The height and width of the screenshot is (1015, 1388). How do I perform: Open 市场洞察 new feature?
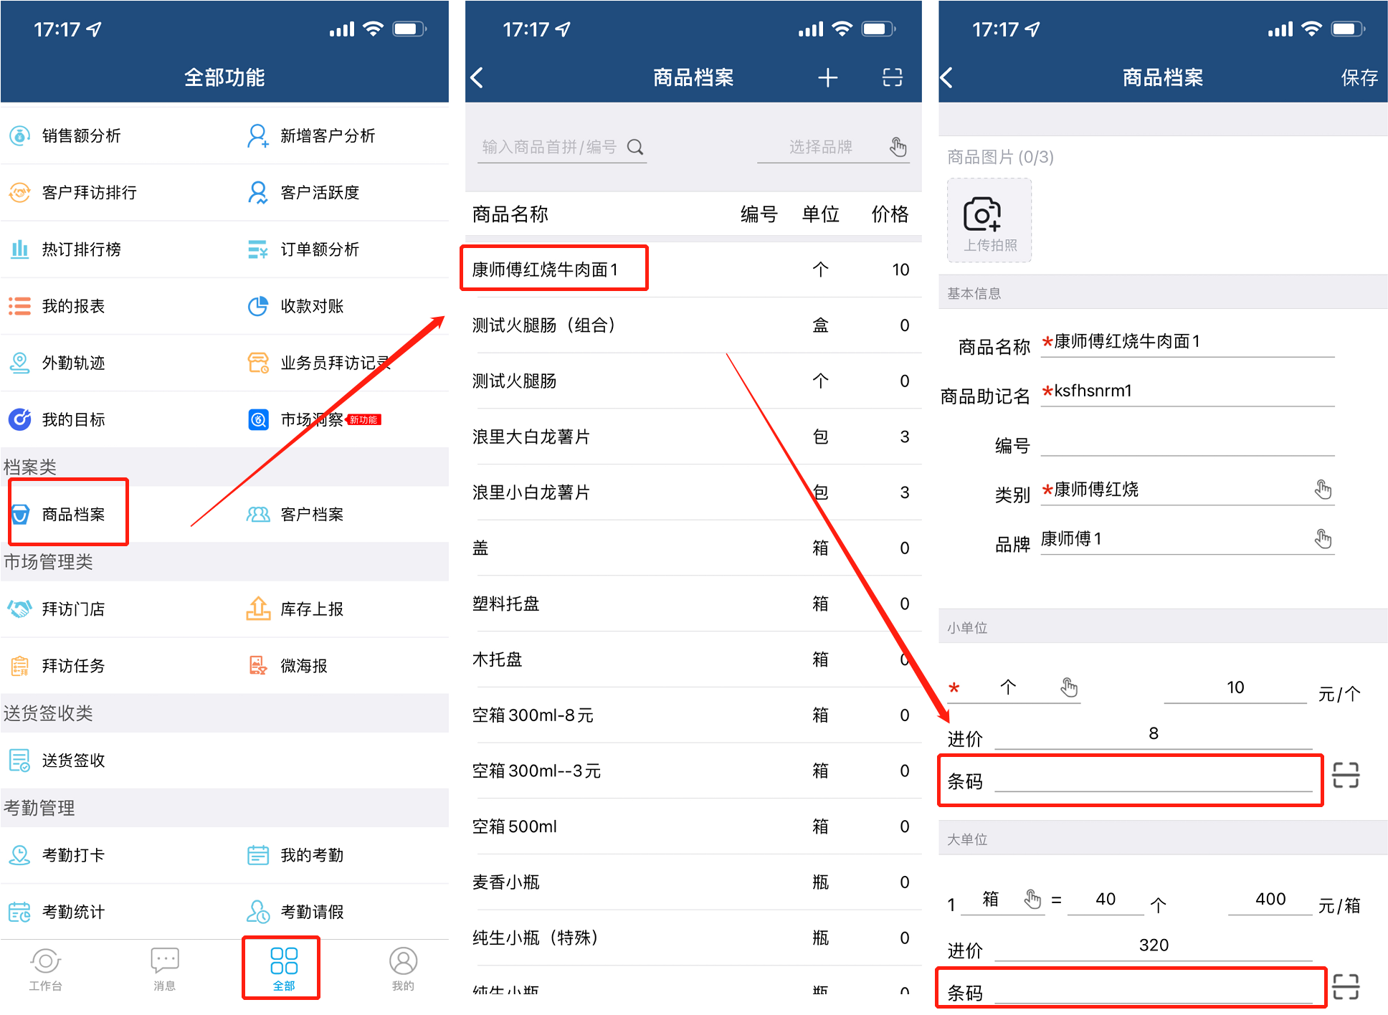(x=313, y=419)
